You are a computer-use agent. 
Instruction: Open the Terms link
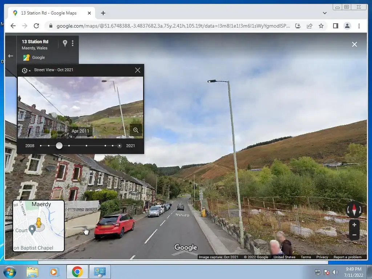click(306, 257)
